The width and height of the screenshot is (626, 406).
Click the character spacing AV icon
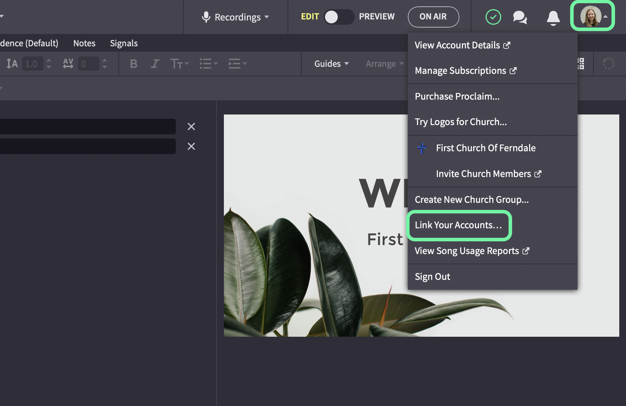pyautogui.click(x=68, y=64)
